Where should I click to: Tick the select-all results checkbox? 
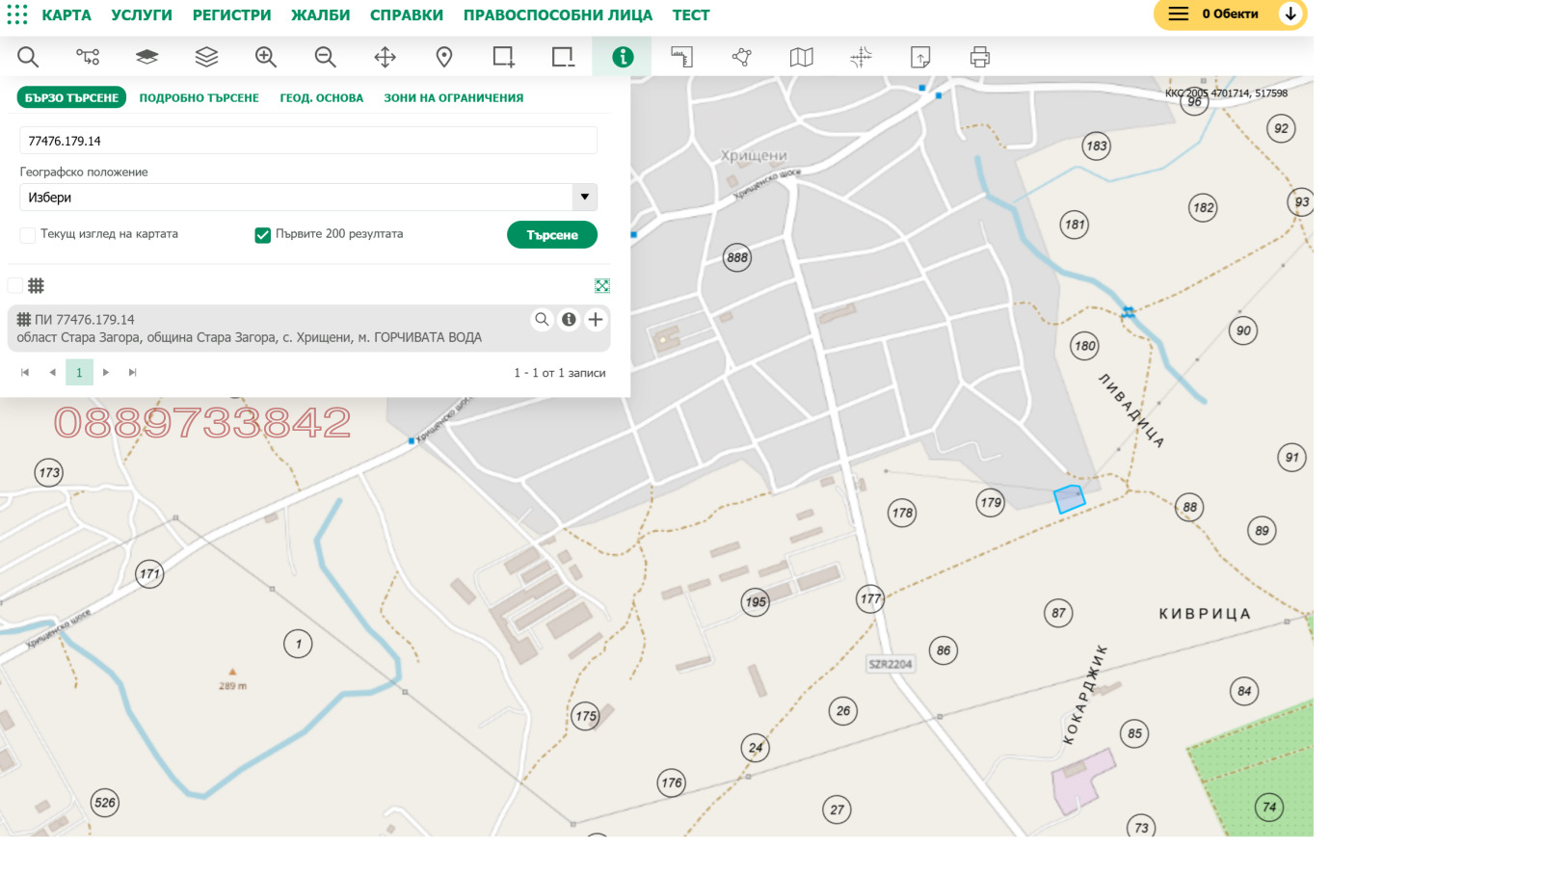click(15, 285)
